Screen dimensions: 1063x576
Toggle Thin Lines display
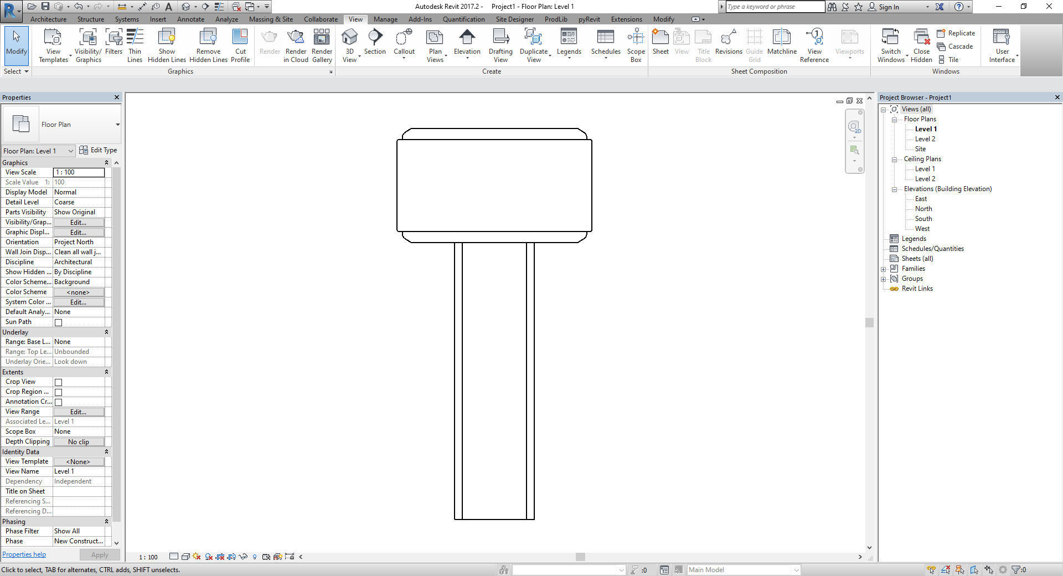coord(135,45)
